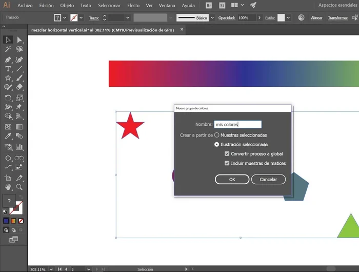Open the Ayuda menu
Viewport: 359px width, 272px height.
pos(188,5)
